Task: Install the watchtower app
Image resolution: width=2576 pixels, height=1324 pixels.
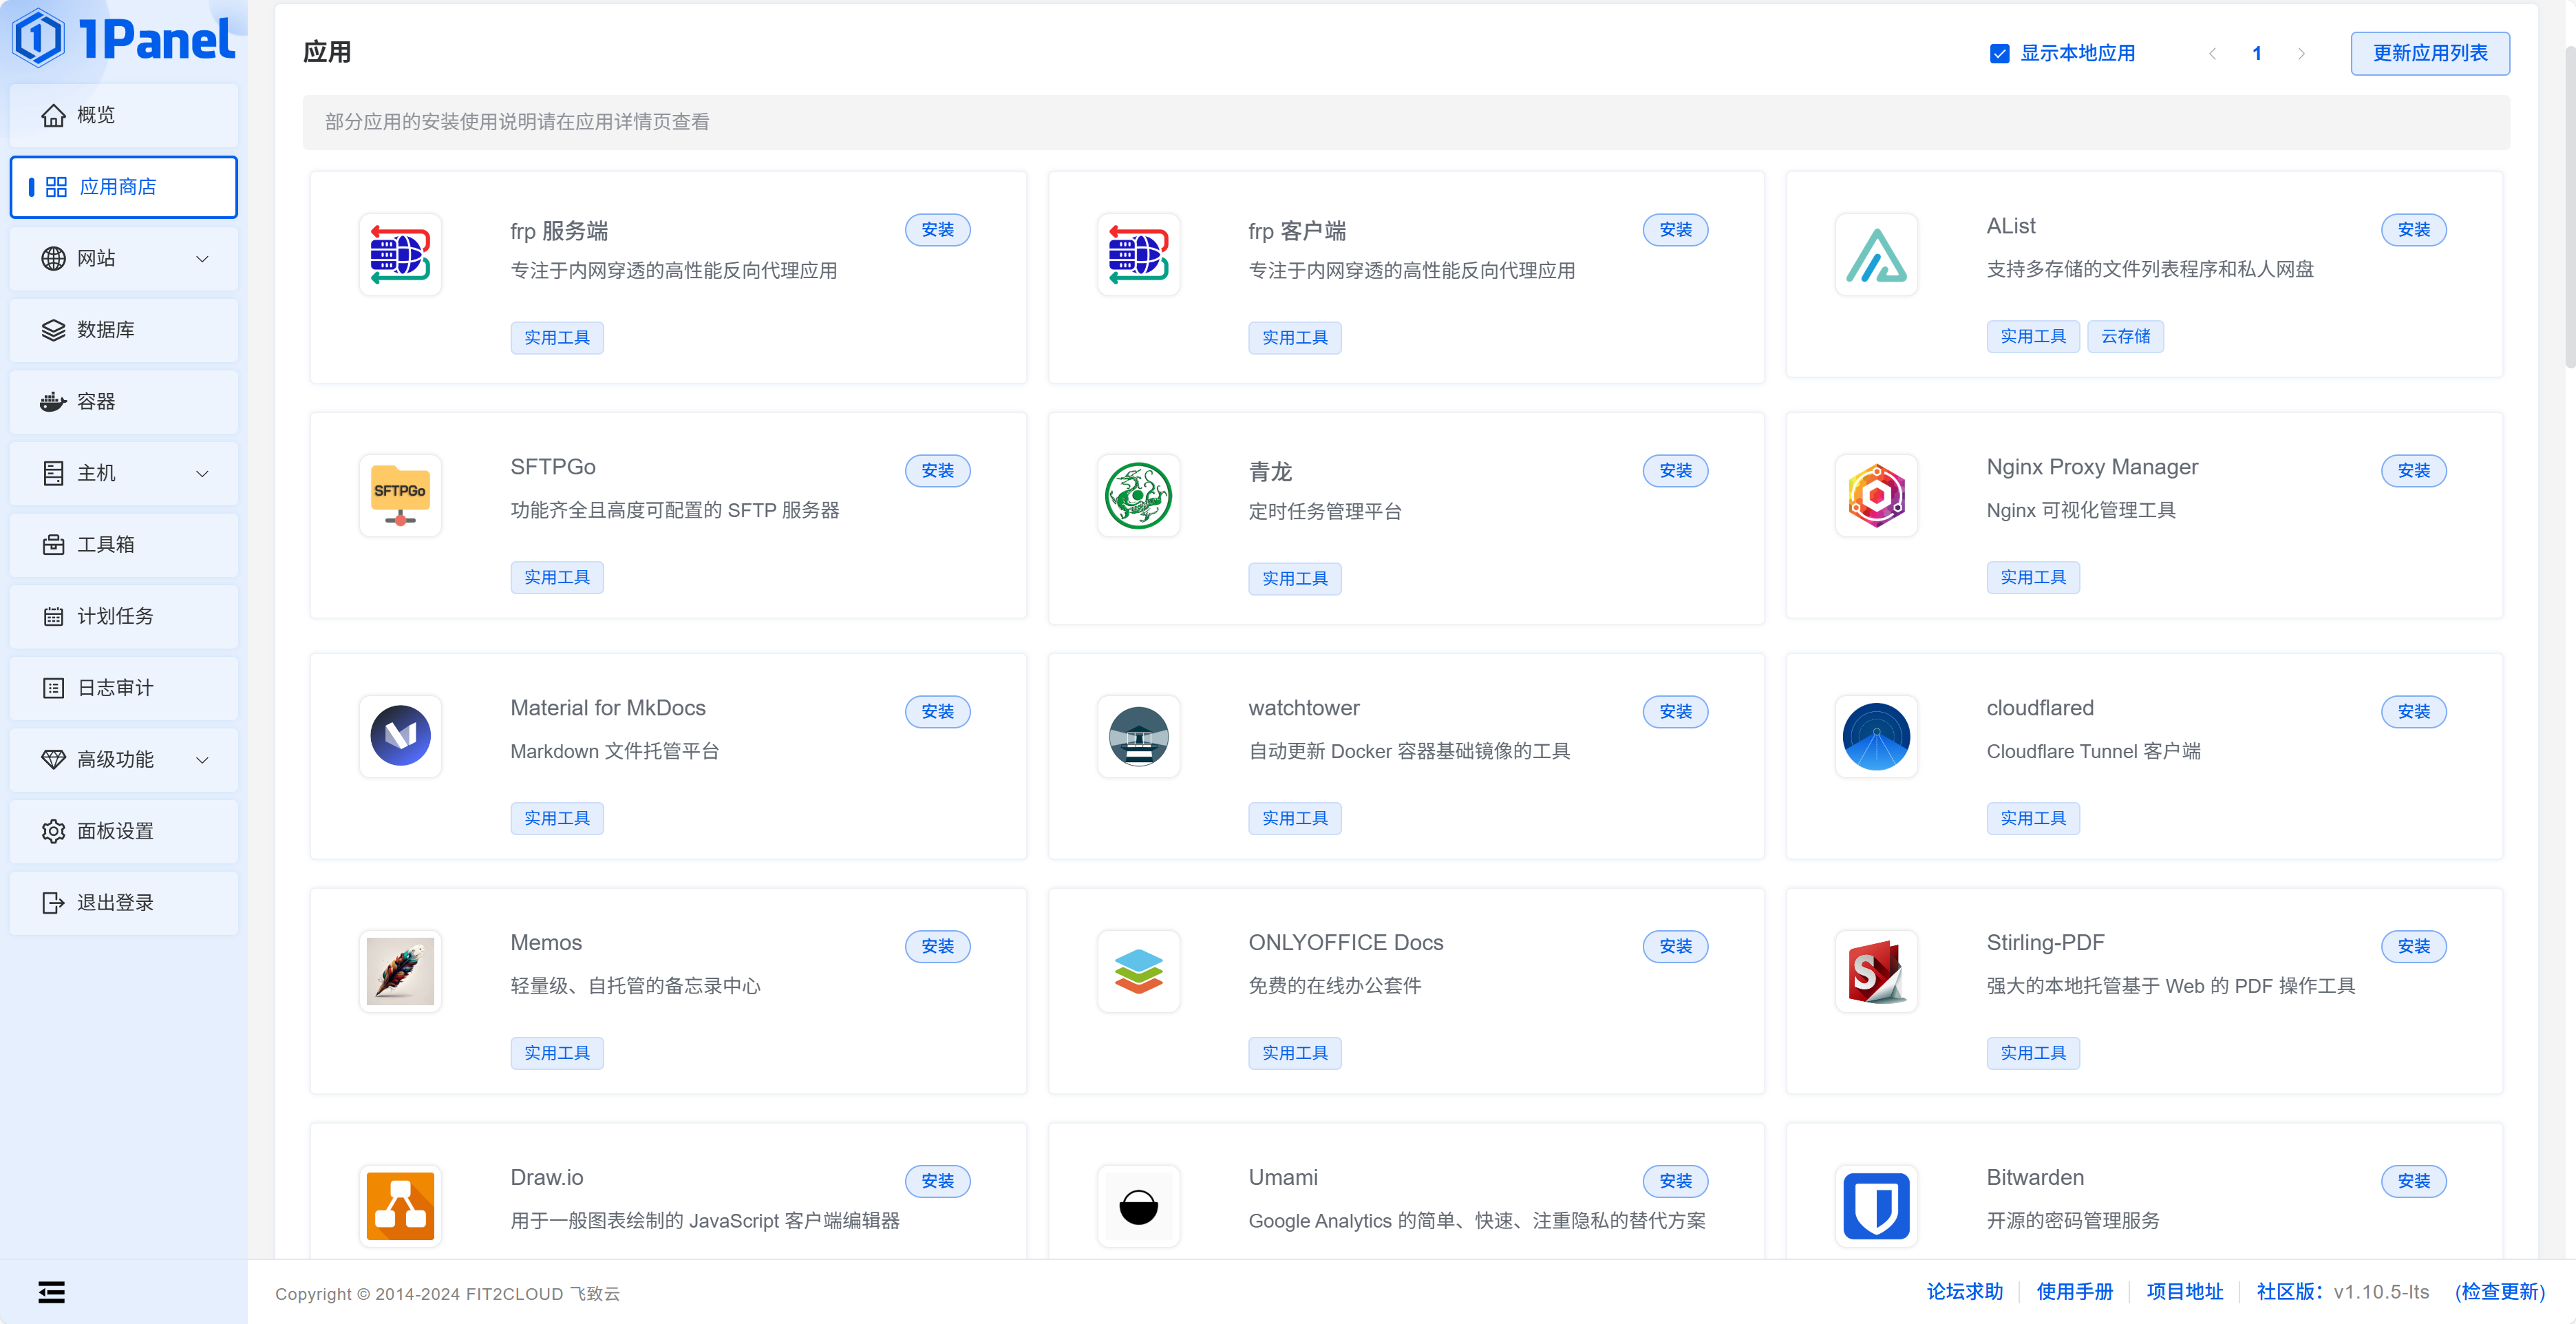Action: click(1675, 711)
